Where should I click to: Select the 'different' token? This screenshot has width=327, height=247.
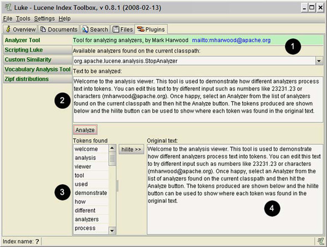[91, 210]
